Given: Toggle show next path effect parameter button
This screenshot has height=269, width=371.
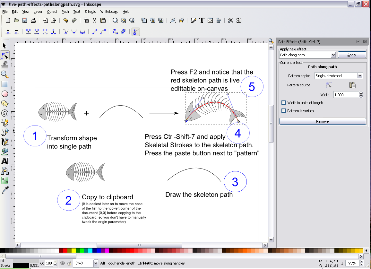Looking at the screenshot, I should click(135, 32).
